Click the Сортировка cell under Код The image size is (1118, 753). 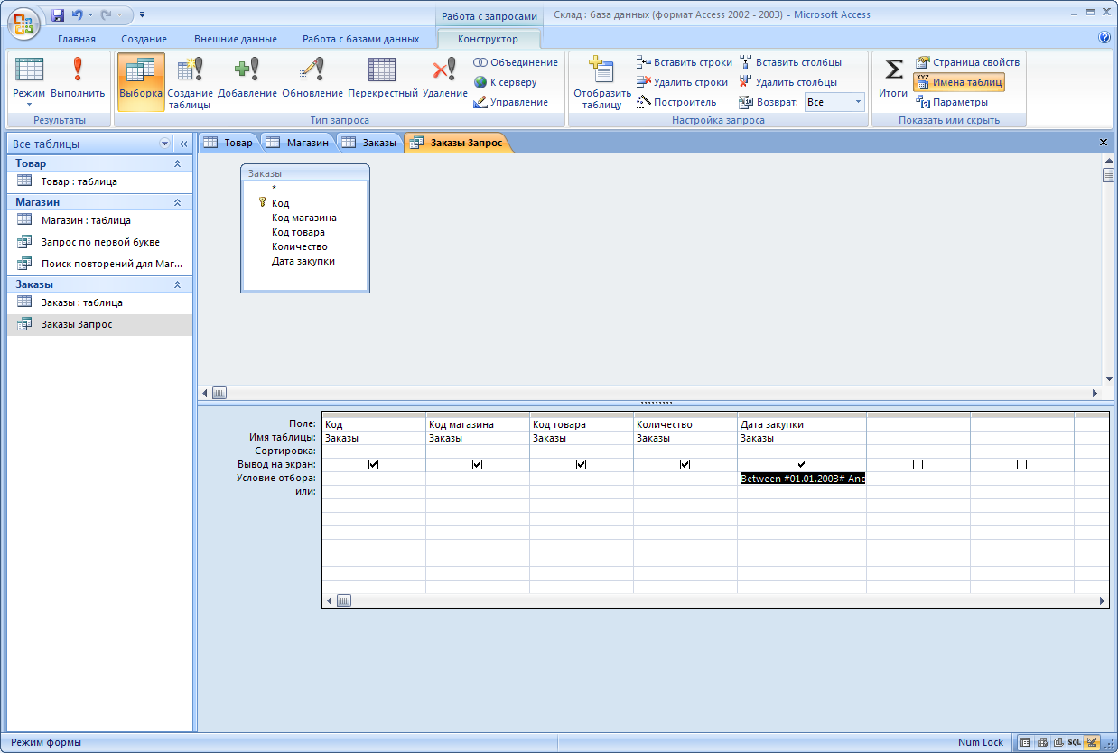(x=374, y=451)
